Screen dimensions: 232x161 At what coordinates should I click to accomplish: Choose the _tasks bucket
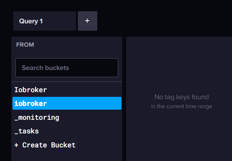[x=67, y=131]
